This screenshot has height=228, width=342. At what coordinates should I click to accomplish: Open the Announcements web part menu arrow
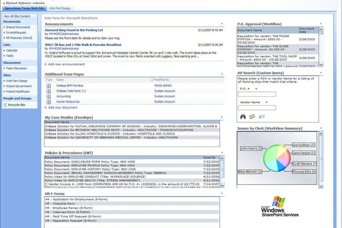click(x=222, y=24)
